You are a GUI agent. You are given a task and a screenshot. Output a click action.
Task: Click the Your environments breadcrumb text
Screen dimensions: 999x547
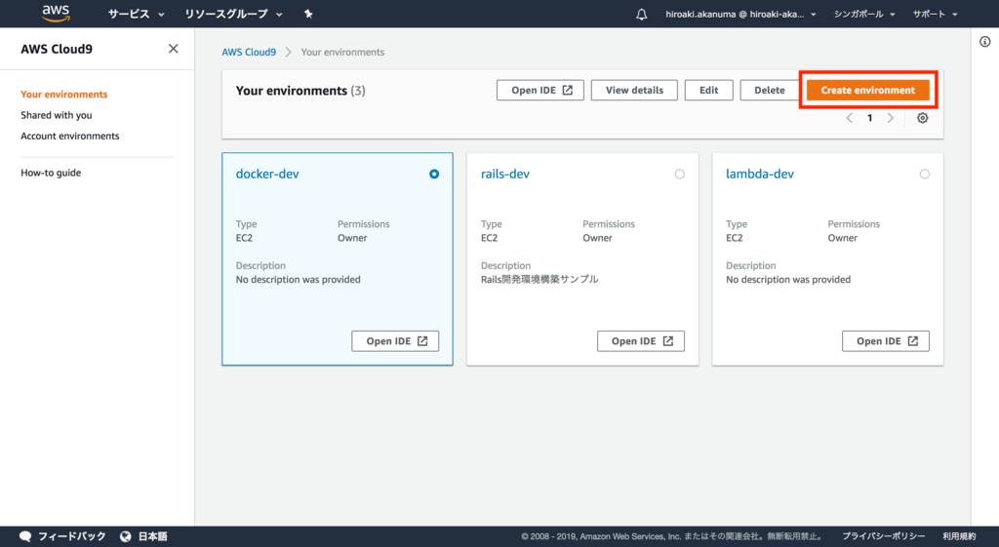click(x=342, y=53)
